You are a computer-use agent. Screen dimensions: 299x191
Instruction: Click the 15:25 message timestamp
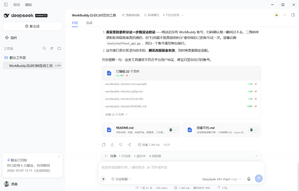click(167, 145)
